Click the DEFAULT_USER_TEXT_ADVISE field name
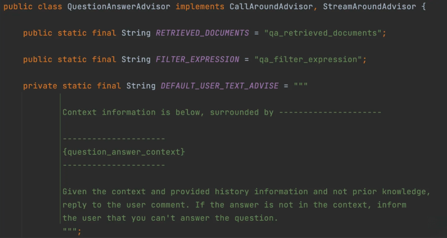 tap(219, 86)
